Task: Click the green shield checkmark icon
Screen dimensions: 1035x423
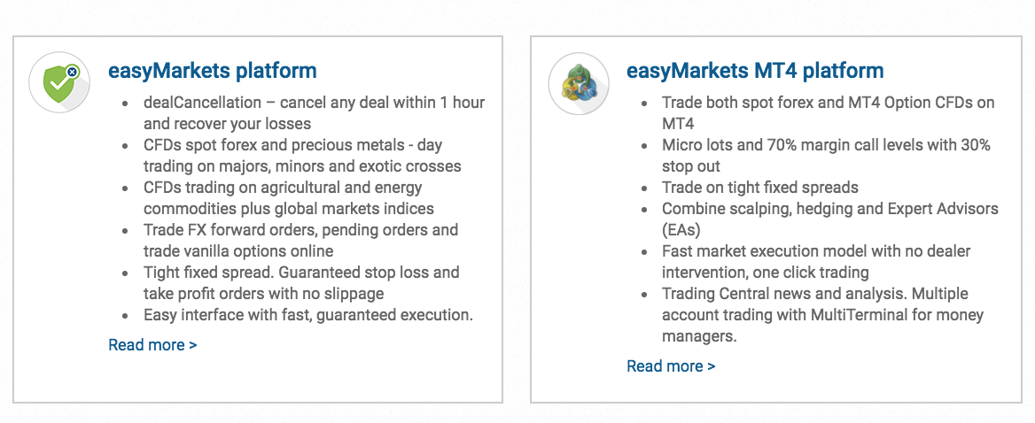Action: [60, 82]
